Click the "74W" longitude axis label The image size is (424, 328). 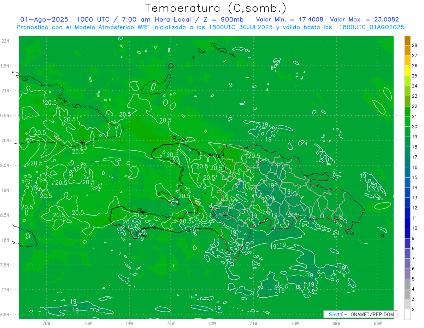coord(129,323)
